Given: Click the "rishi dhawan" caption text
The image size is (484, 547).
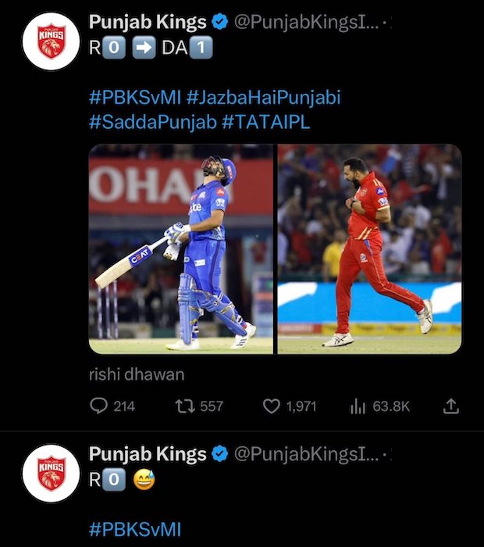Looking at the screenshot, I should [x=137, y=374].
